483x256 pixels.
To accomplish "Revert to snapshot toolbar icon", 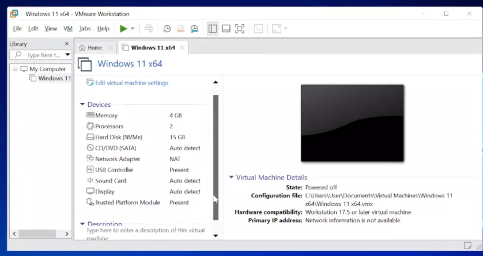I will point(180,29).
